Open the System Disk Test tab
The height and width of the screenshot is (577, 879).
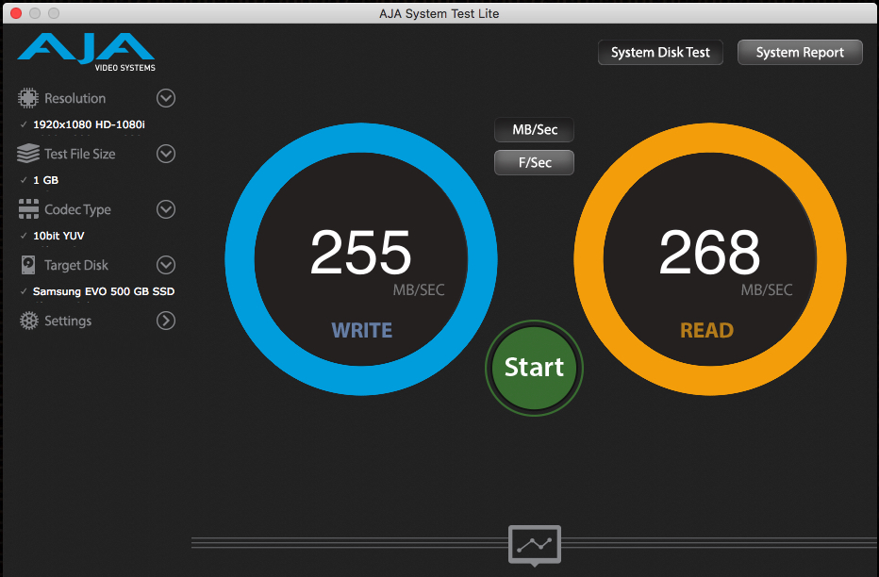point(660,52)
